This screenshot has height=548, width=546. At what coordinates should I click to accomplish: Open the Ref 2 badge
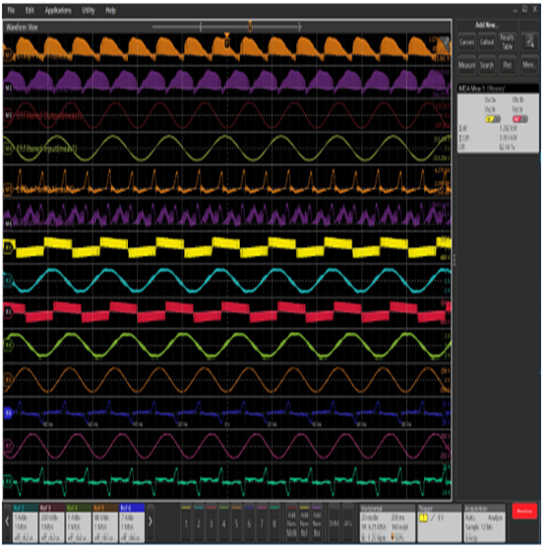pyautogui.click(x=25, y=523)
